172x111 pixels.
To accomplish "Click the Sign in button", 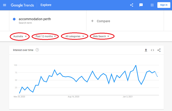I will pos(164,5).
